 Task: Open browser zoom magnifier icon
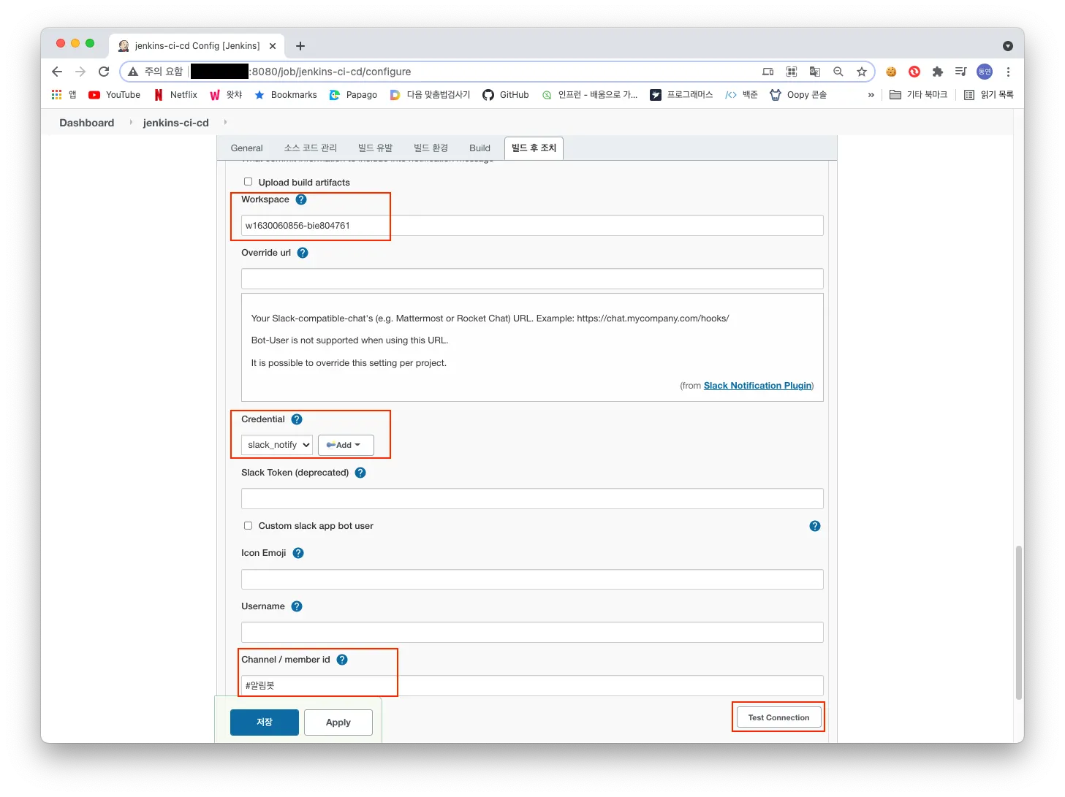pos(838,72)
